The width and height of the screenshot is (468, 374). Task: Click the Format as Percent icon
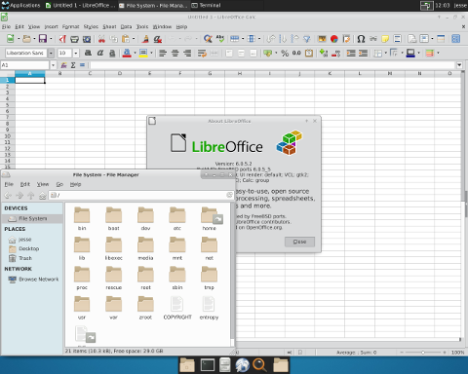click(x=285, y=53)
